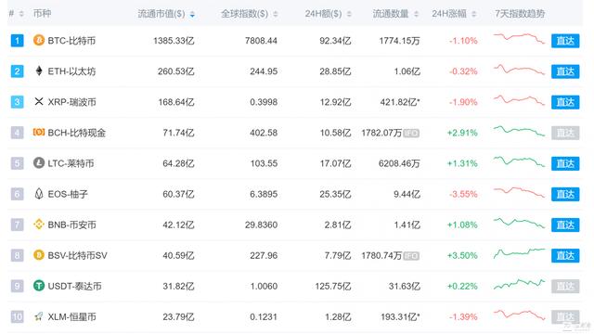Viewport: 594px width, 334px height.
Task: Click the EOS logo icon
Action: click(x=39, y=194)
